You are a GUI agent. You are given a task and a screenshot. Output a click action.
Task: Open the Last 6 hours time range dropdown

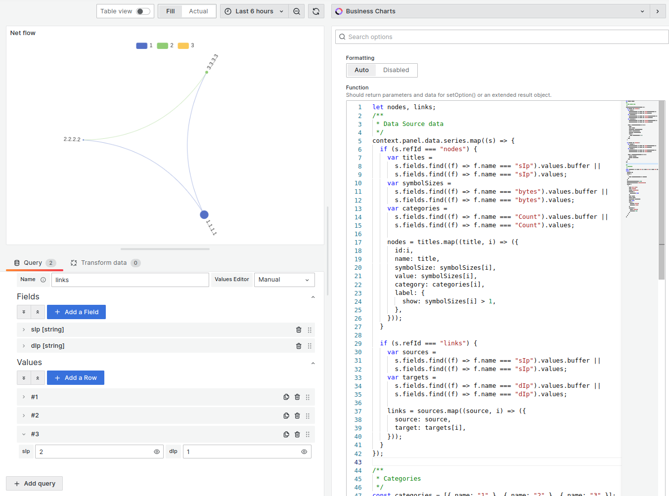click(x=254, y=11)
